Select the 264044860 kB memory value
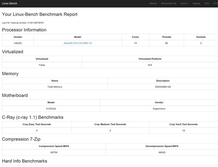 click(163, 87)
